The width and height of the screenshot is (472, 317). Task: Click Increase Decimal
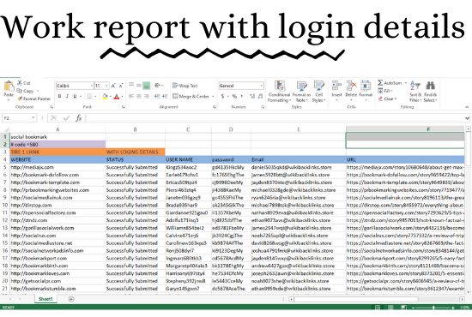[252, 96]
